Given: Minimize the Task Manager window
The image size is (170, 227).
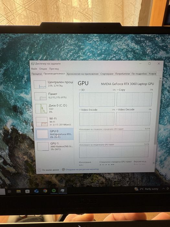Looking at the screenshot, I should pos(140,64).
